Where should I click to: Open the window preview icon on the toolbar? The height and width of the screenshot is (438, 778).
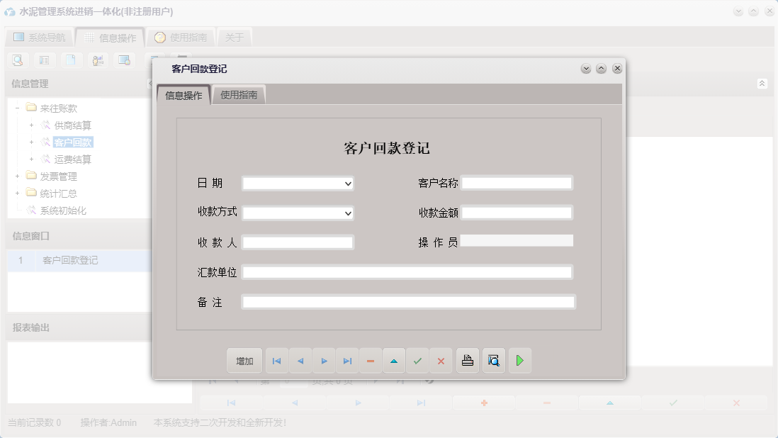[125, 60]
